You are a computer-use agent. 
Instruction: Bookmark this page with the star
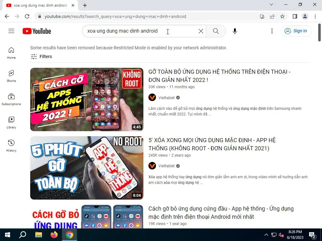[282, 16]
